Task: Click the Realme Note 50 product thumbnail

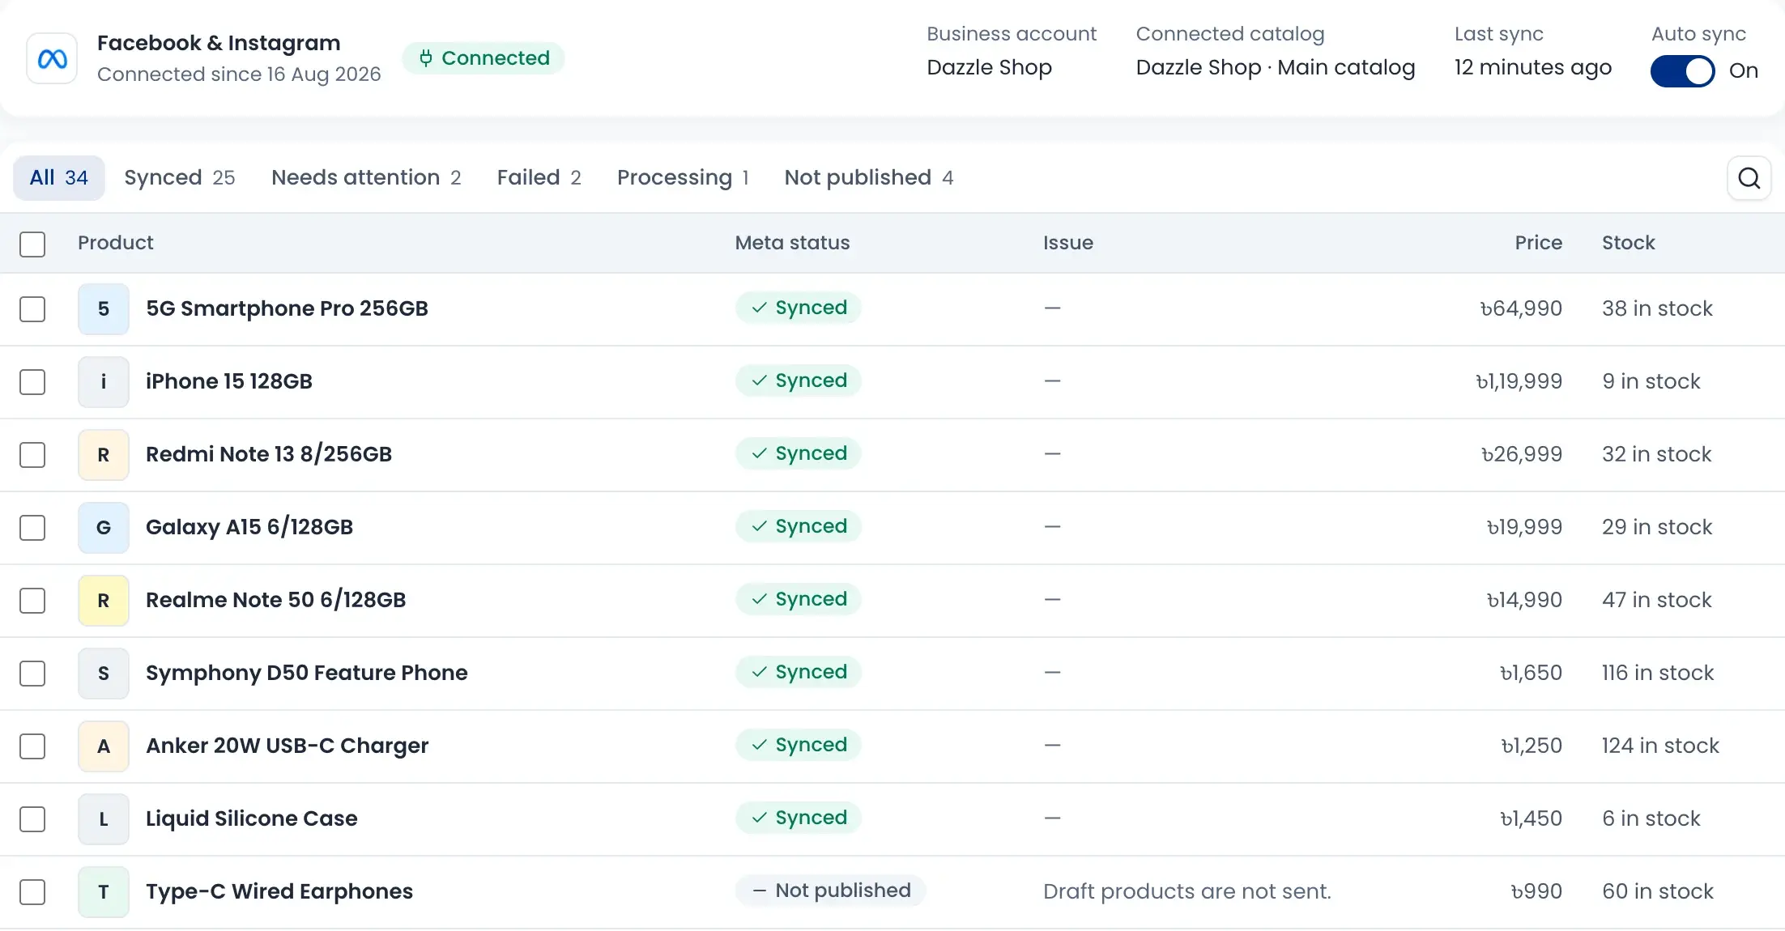Action: 104,600
